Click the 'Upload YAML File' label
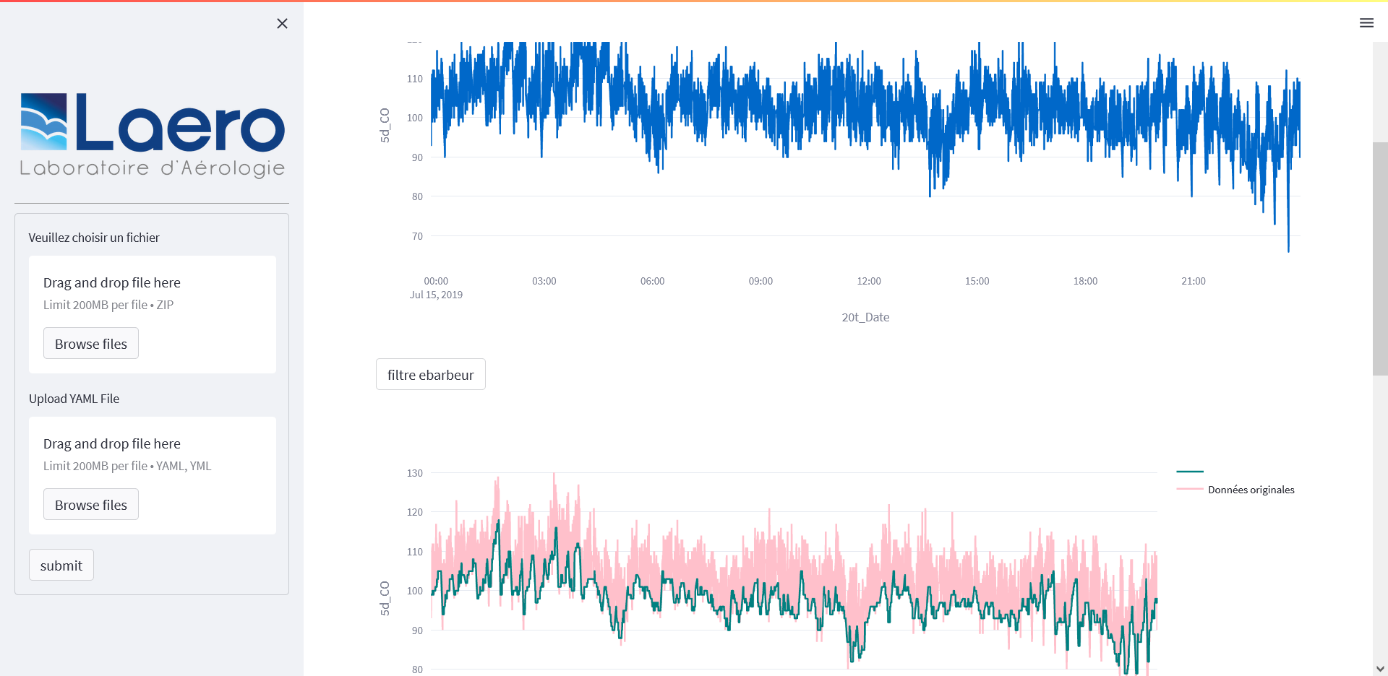1388x676 pixels. (74, 399)
